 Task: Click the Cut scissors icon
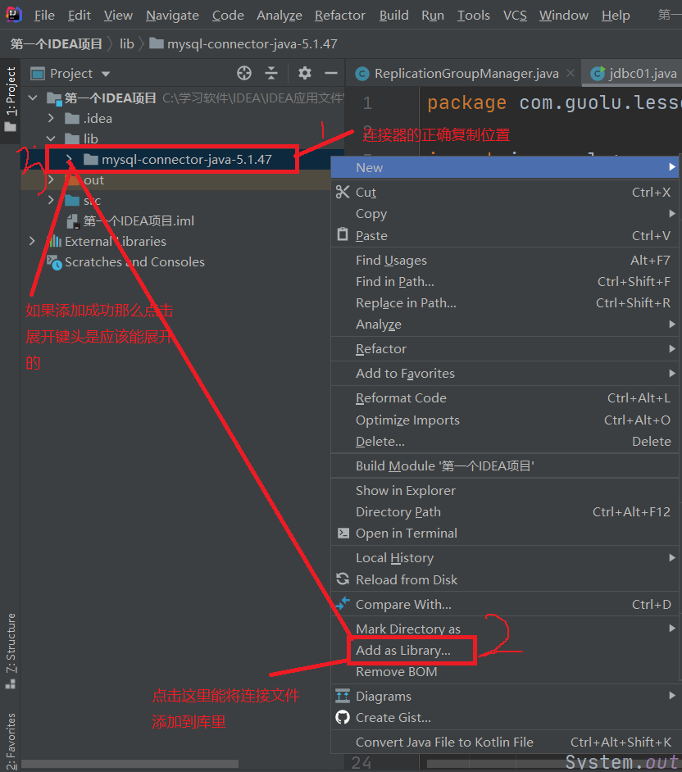343,192
